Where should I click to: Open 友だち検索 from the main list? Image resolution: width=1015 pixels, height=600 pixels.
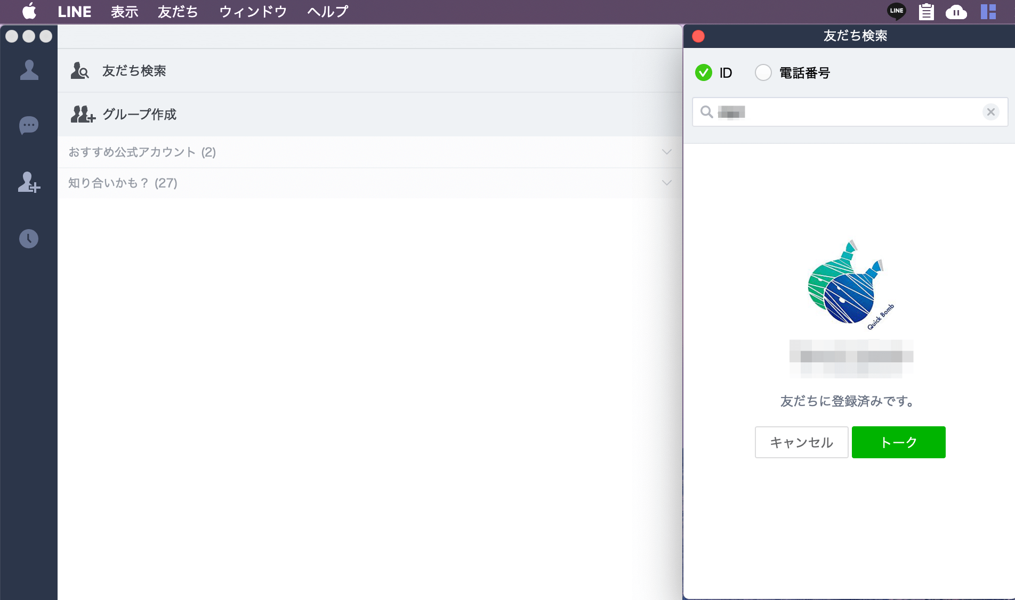click(370, 71)
